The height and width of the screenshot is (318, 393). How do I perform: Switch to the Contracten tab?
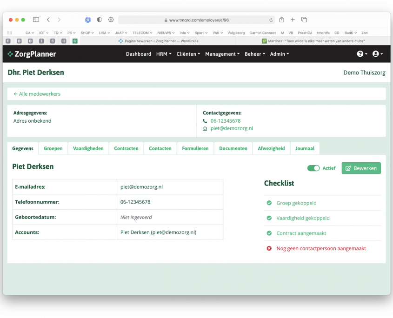(x=126, y=148)
